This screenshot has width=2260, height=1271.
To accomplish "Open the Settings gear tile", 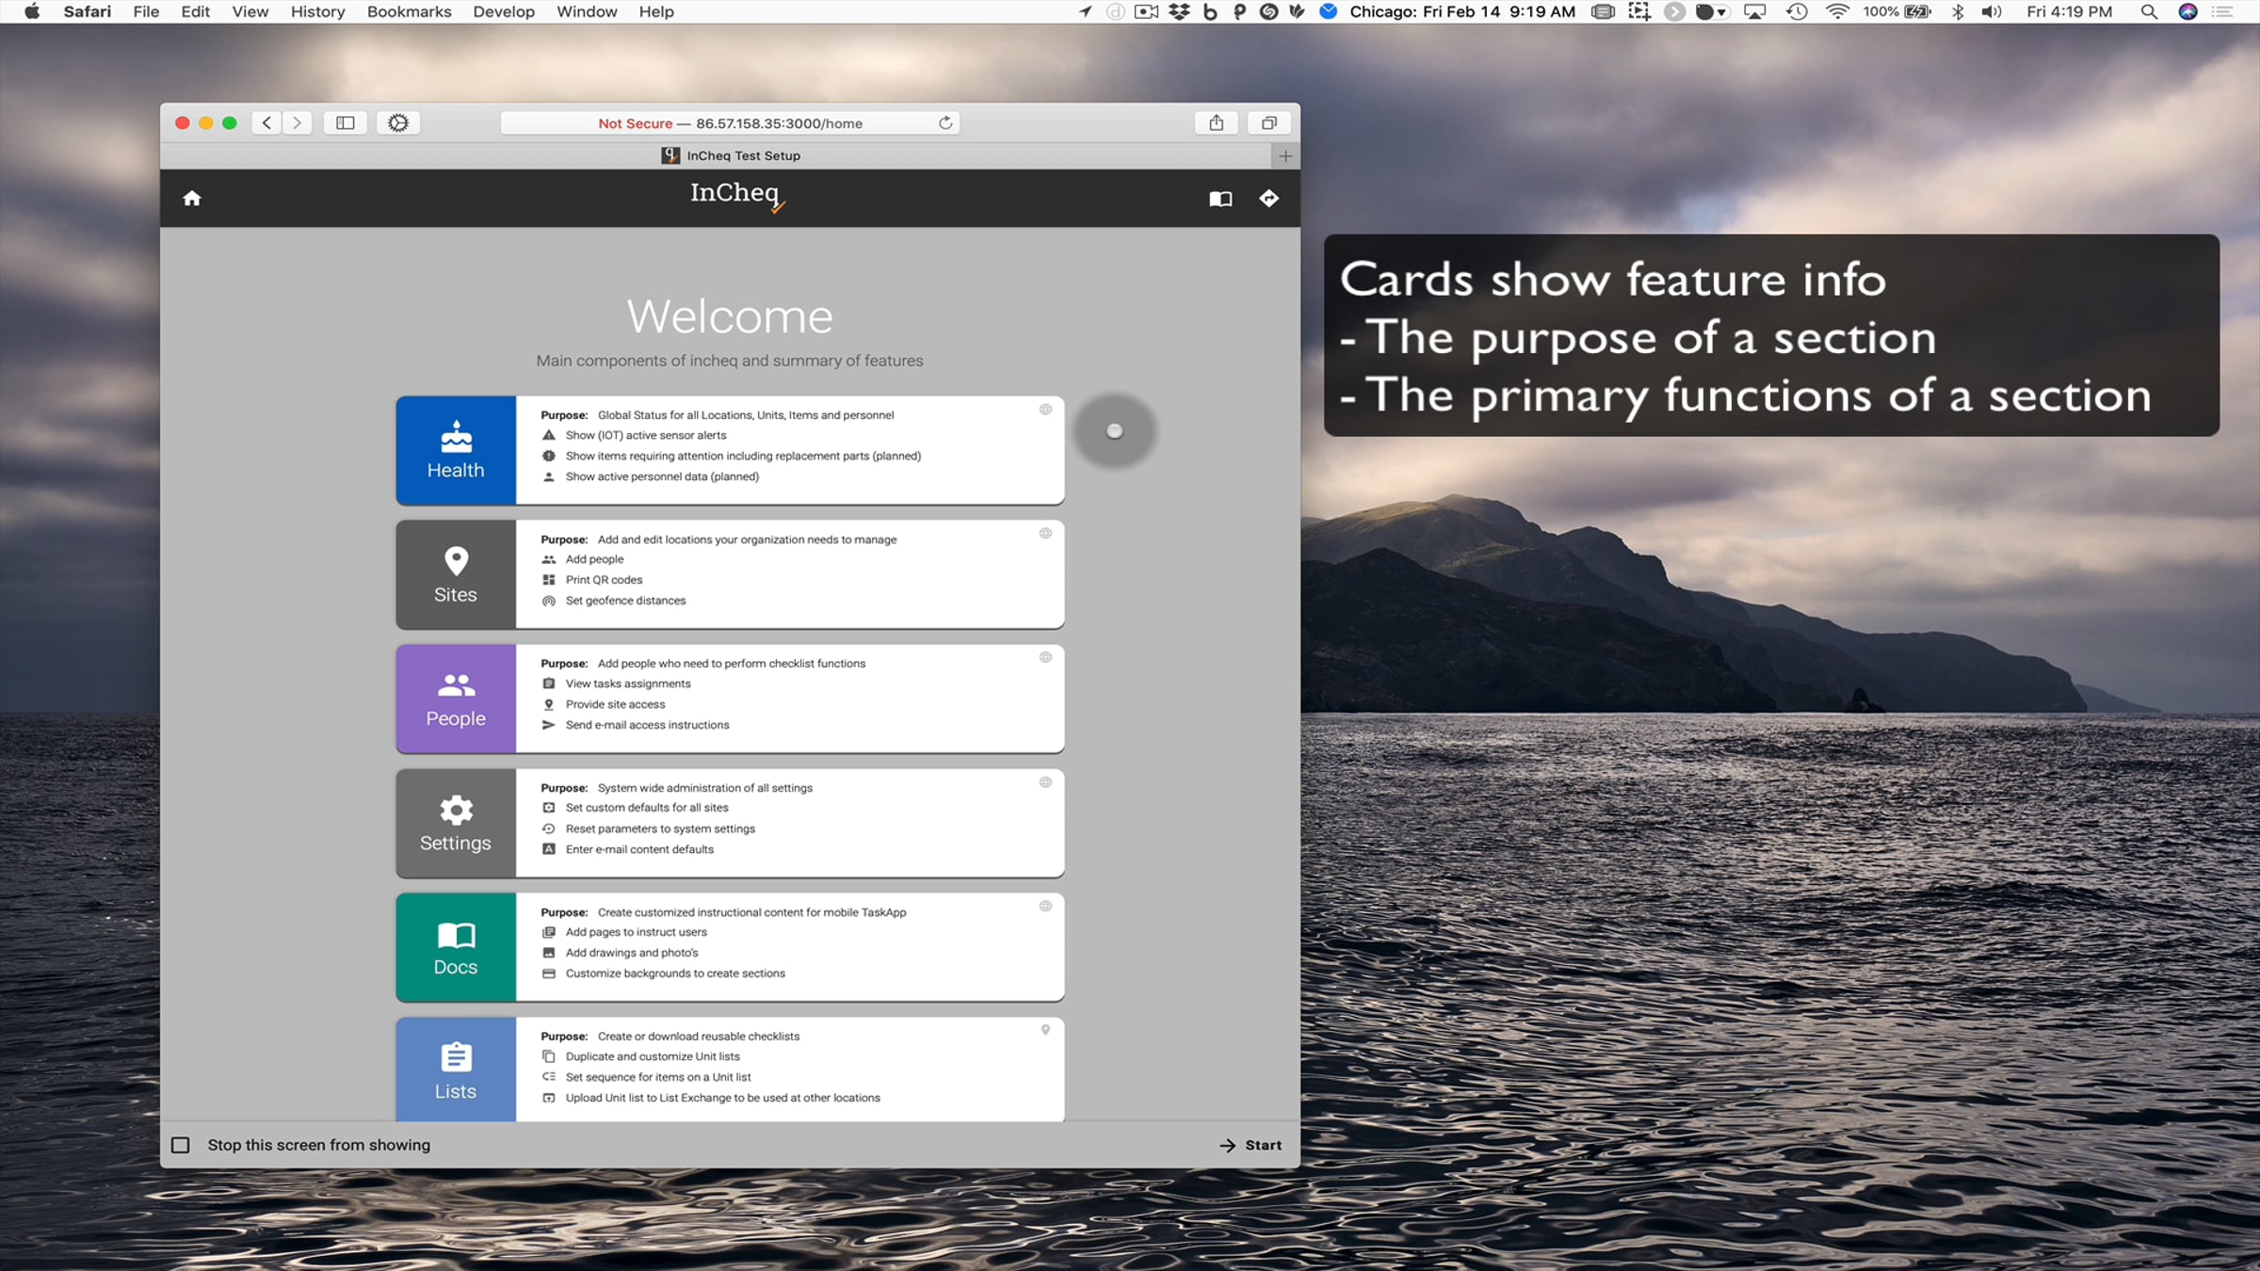I will [456, 823].
